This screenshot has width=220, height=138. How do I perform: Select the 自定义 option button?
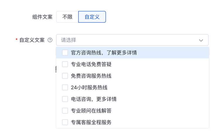tap(92, 17)
